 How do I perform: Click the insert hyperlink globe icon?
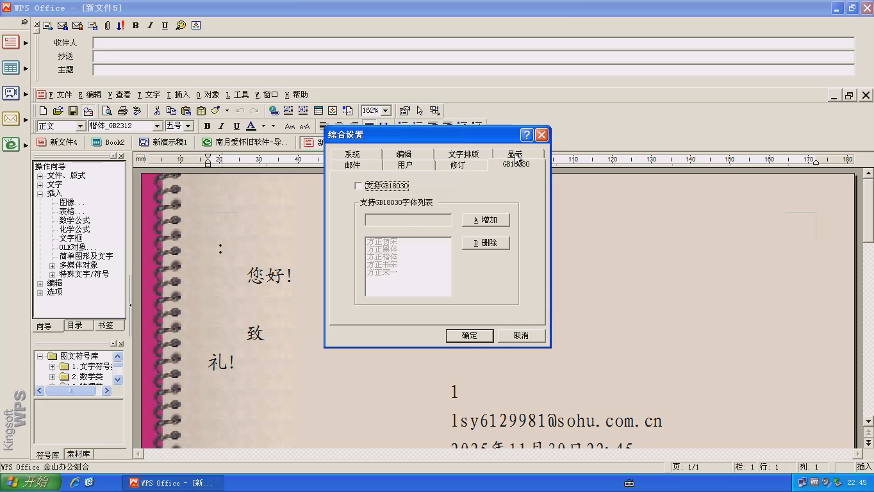click(x=274, y=111)
